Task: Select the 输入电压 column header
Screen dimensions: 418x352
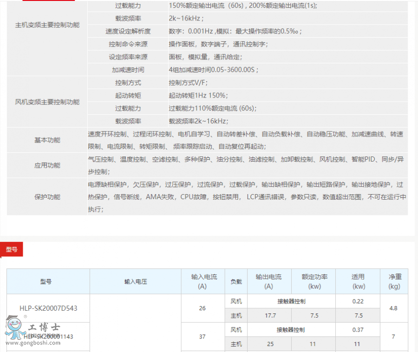Action: 136,281
